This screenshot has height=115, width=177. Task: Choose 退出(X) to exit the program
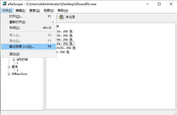pos(28,54)
